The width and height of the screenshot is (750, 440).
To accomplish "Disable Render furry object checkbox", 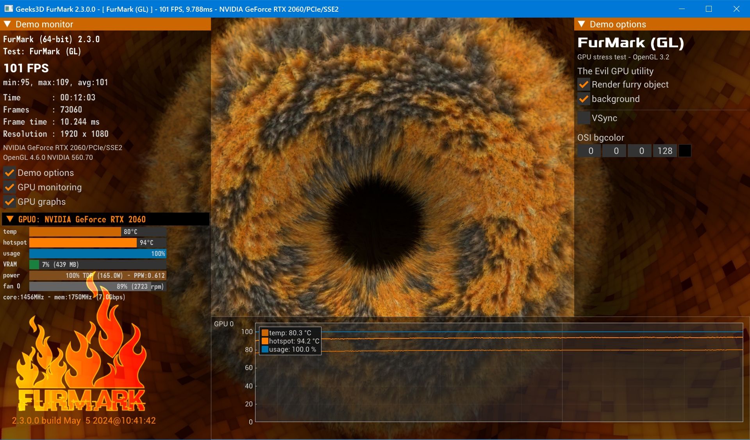I will tap(584, 84).
